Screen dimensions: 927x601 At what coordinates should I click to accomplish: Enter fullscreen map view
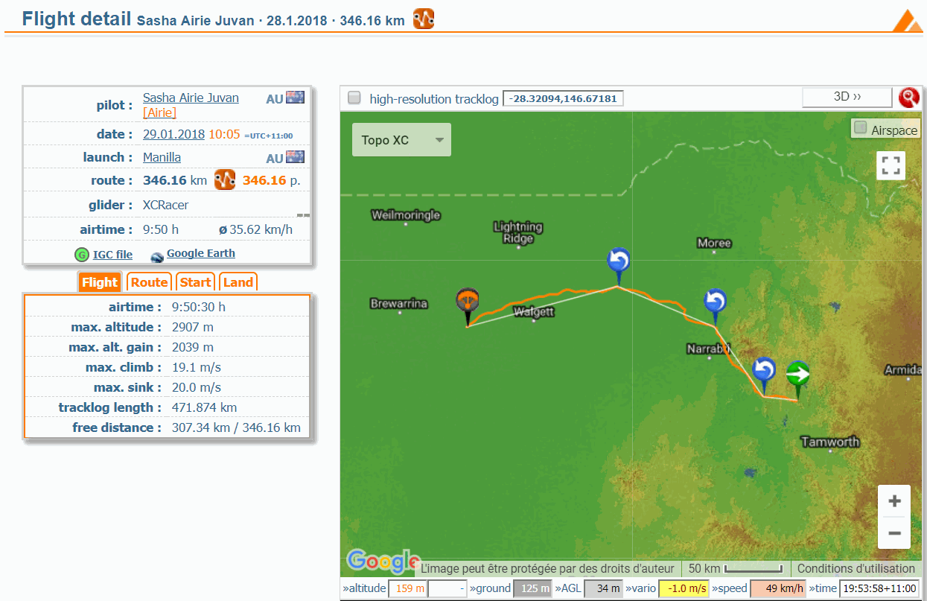(891, 165)
